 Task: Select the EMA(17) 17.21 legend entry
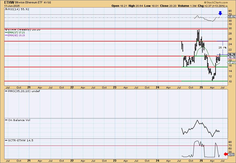15,33
